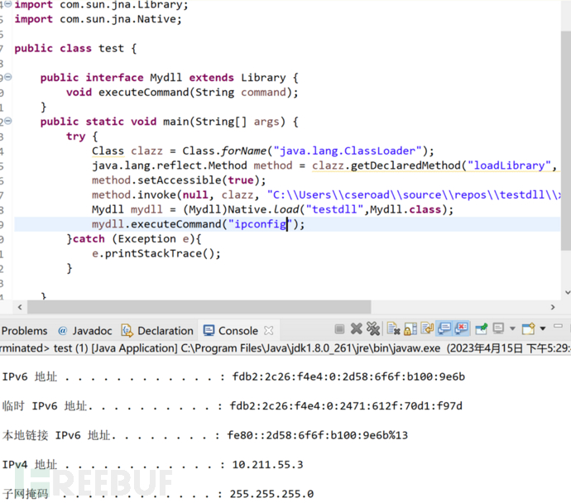The height and width of the screenshot is (503, 571).
Task: Toggle show console on standard error change
Action: click(461, 329)
